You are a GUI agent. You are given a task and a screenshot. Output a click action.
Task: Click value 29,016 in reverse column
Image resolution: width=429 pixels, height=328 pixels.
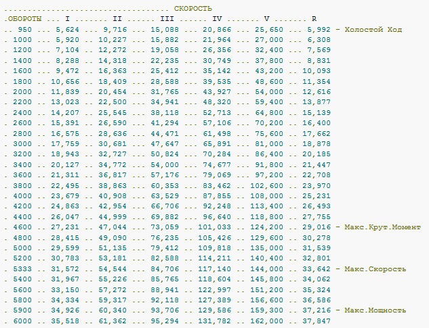pos(316,227)
